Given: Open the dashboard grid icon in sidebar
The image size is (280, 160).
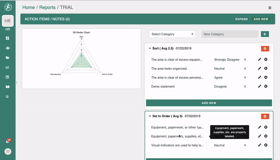Looking at the screenshot, I should [x=7, y=38].
